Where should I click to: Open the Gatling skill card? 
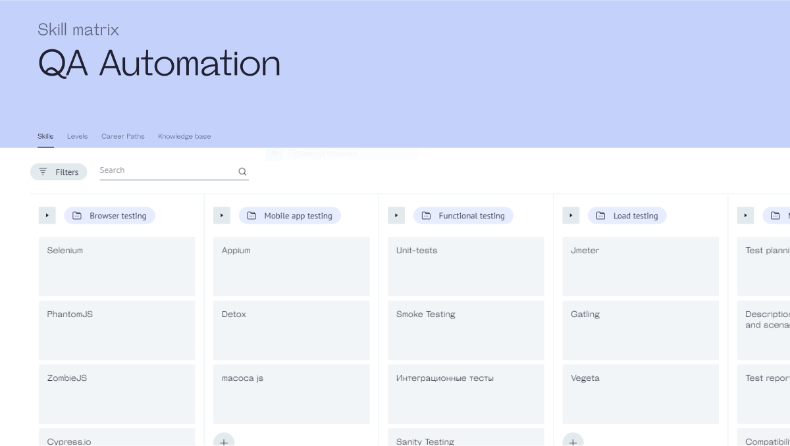[641, 330]
